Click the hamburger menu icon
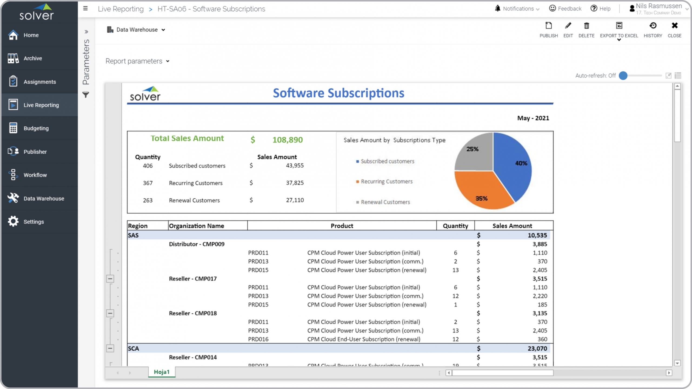Screen dimensions: 692x389 [x=85, y=9]
